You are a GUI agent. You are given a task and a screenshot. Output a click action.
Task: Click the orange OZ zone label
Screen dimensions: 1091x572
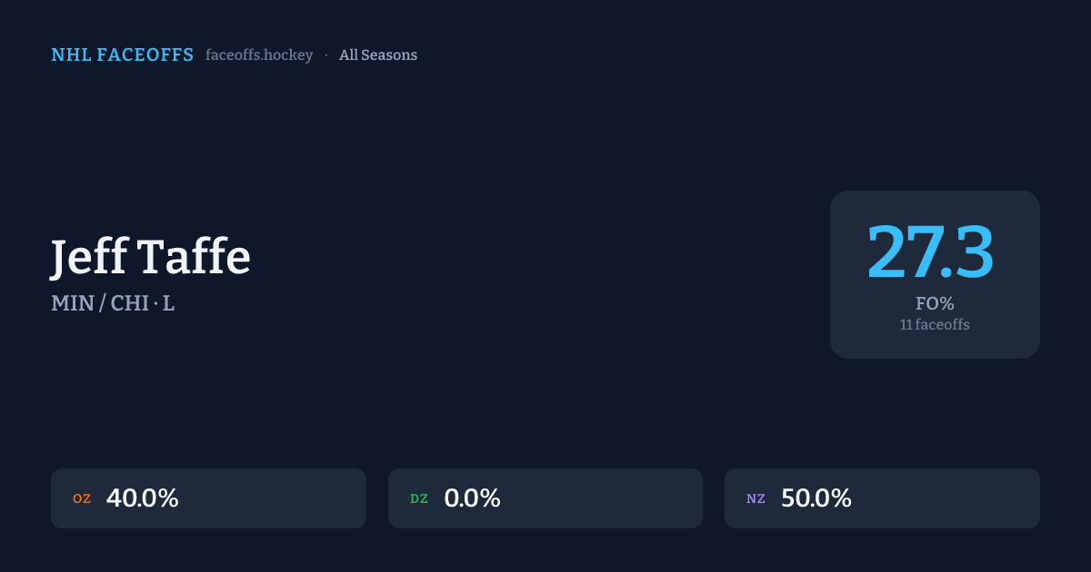click(x=82, y=498)
